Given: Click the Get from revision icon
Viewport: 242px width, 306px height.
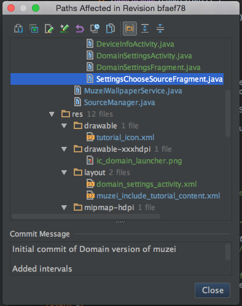Looking at the screenshot, I should (x=34, y=28).
